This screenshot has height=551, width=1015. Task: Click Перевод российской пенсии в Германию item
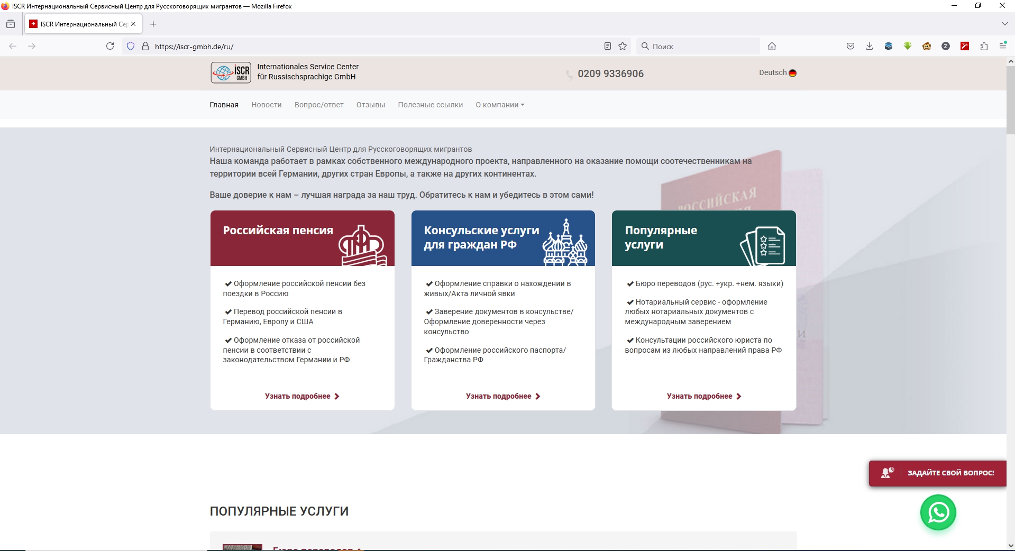(x=283, y=316)
